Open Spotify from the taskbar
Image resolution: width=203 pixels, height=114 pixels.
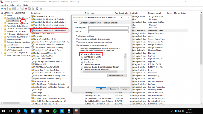[x=55, y=111]
